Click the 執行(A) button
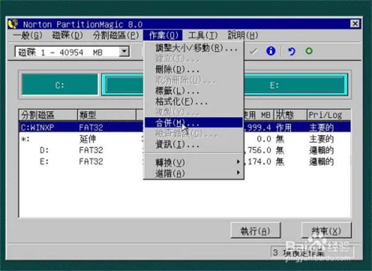Screen dimensions: 372x271 coord(255,231)
